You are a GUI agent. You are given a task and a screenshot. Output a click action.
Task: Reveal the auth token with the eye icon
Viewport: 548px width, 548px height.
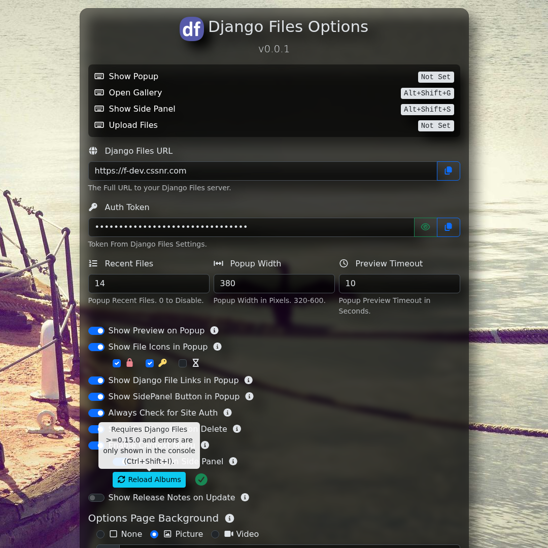point(425,227)
